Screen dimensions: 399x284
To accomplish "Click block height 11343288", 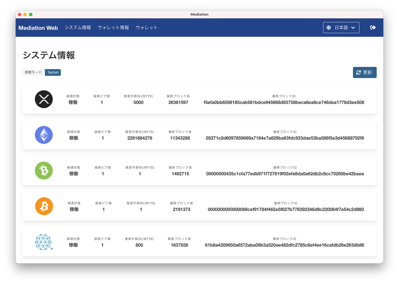I will point(180,138).
